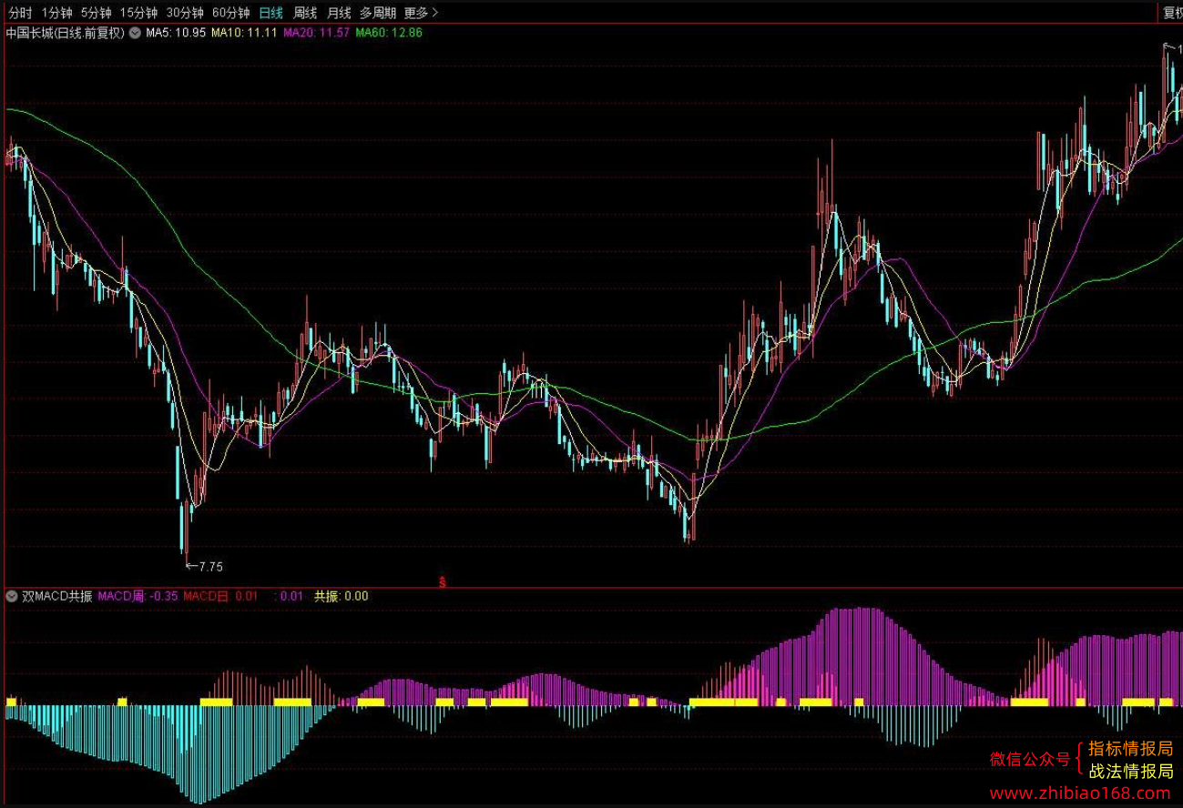The width and height of the screenshot is (1183, 808).
Task: Select the 30分钟 period tab
Action: pos(185,13)
